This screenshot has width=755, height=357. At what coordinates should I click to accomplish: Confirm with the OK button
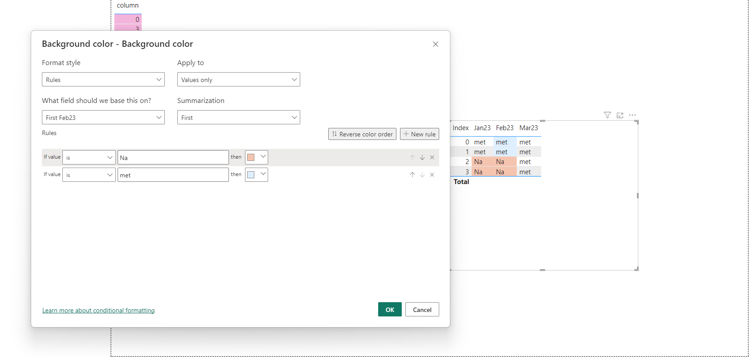click(390, 309)
